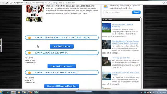Screen dimensions: 167x94
Task: Open the uTorrent taskbar icon
Action: coord(37,92)
